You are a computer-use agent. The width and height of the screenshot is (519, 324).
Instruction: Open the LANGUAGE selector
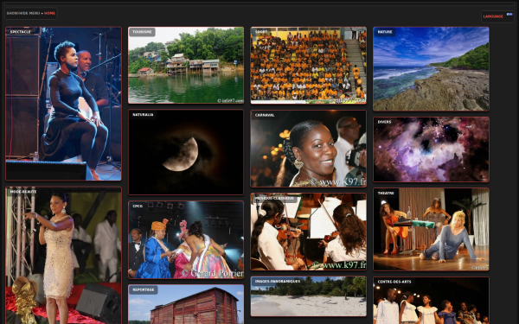[x=493, y=16]
